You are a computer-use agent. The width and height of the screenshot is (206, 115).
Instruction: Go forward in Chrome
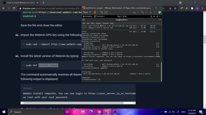click(9, 8)
